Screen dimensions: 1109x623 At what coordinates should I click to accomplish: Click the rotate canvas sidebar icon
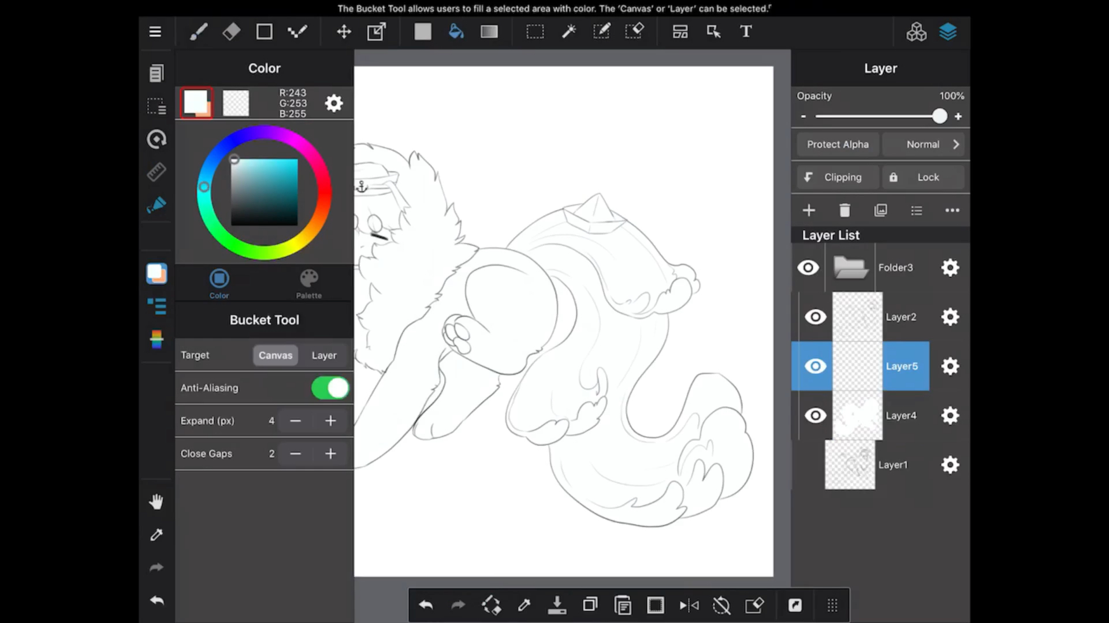coord(157,139)
